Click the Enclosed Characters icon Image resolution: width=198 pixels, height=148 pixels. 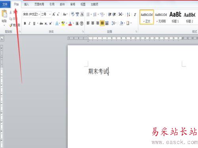[82, 23]
